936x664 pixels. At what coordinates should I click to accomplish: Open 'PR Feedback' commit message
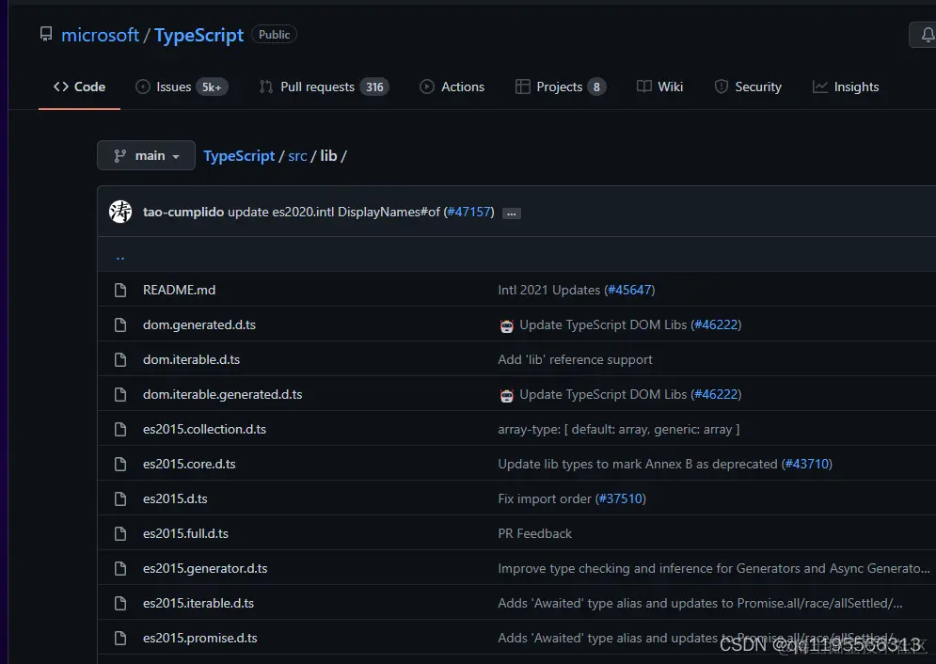(x=535, y=533)
